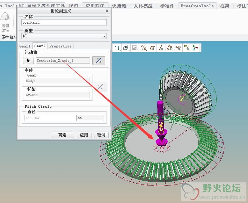Image resolution: width=248 pixels, height=203 pixels.
Task: Select the FreeCreoTools ribbon tab
Action: tap(197, 6)
